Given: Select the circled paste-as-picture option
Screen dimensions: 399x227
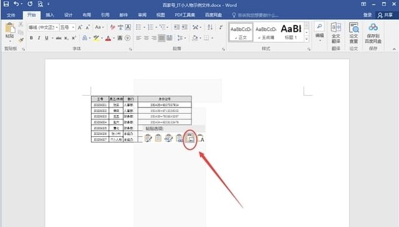Looking at the screenshot, I should click(x=190, y=138).
